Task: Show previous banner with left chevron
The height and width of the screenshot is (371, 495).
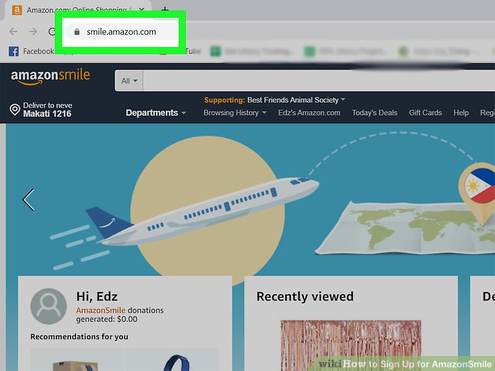Action: (29, 200)
